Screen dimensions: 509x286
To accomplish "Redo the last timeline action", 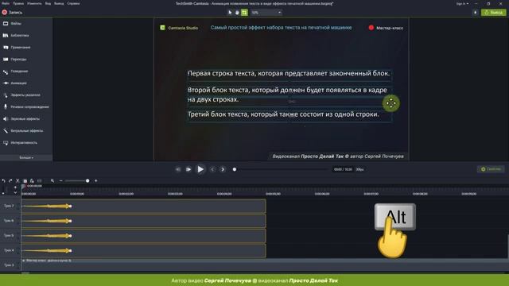I will click(10, 180).
